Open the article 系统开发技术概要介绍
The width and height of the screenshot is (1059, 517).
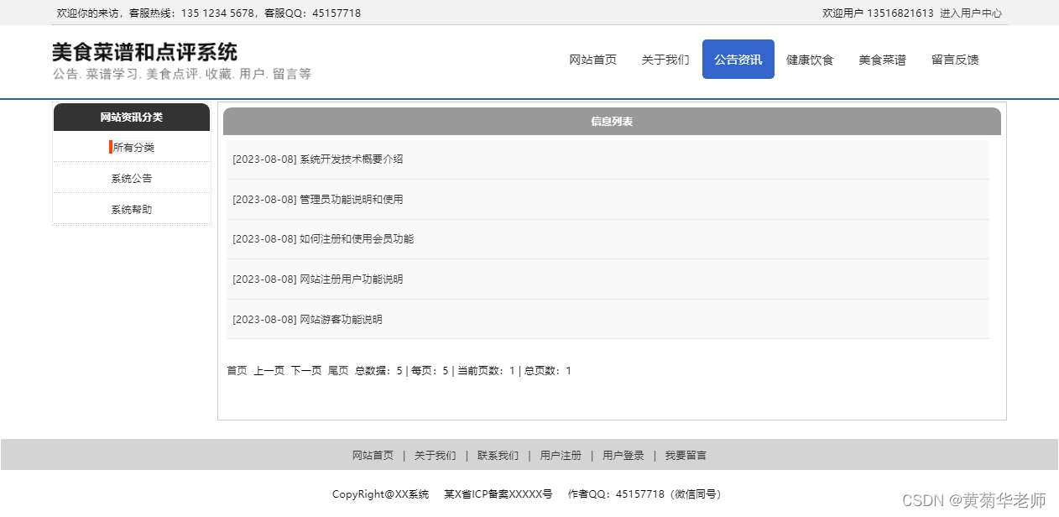317,159
